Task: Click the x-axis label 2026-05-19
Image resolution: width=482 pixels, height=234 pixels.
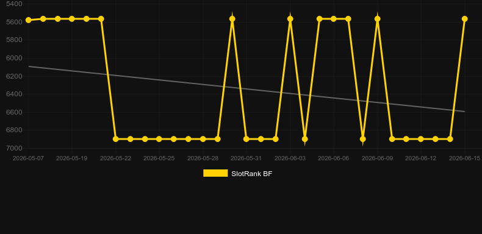Action: click(x=72, y=158)
